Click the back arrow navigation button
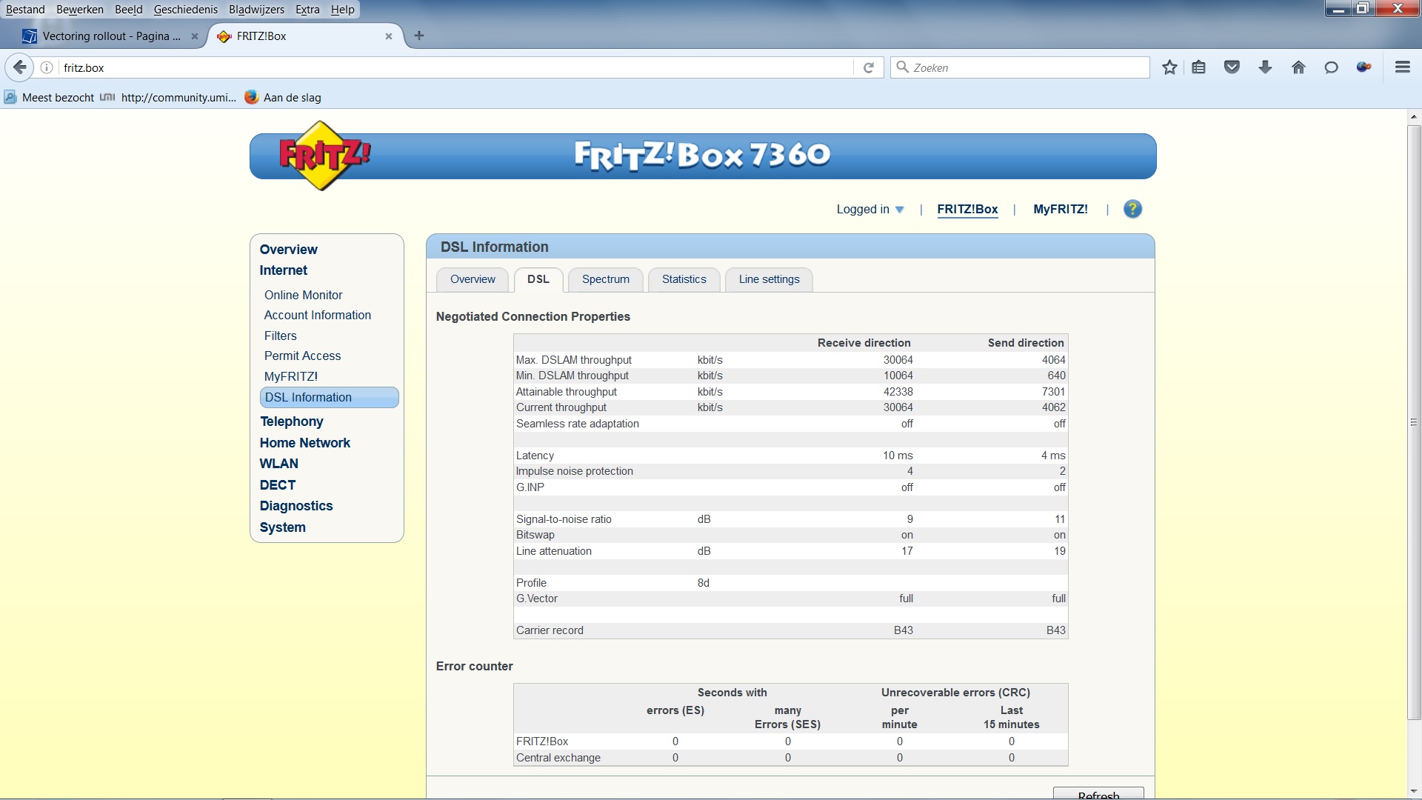 20,67
